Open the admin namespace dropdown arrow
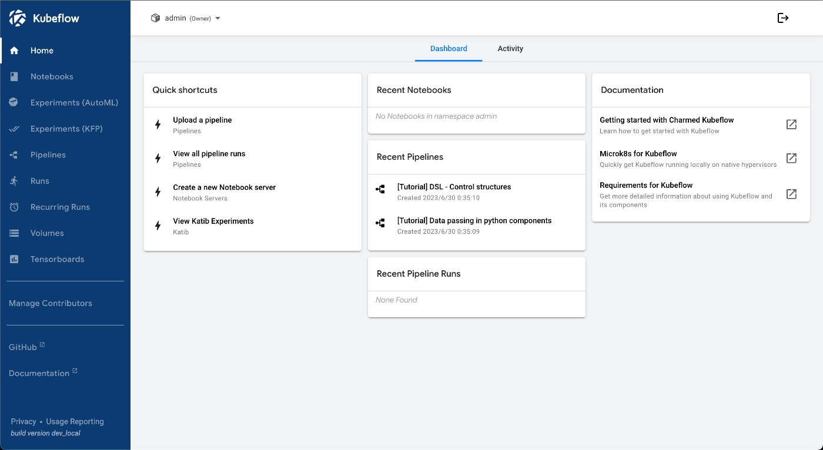 [x=218, y=18]
